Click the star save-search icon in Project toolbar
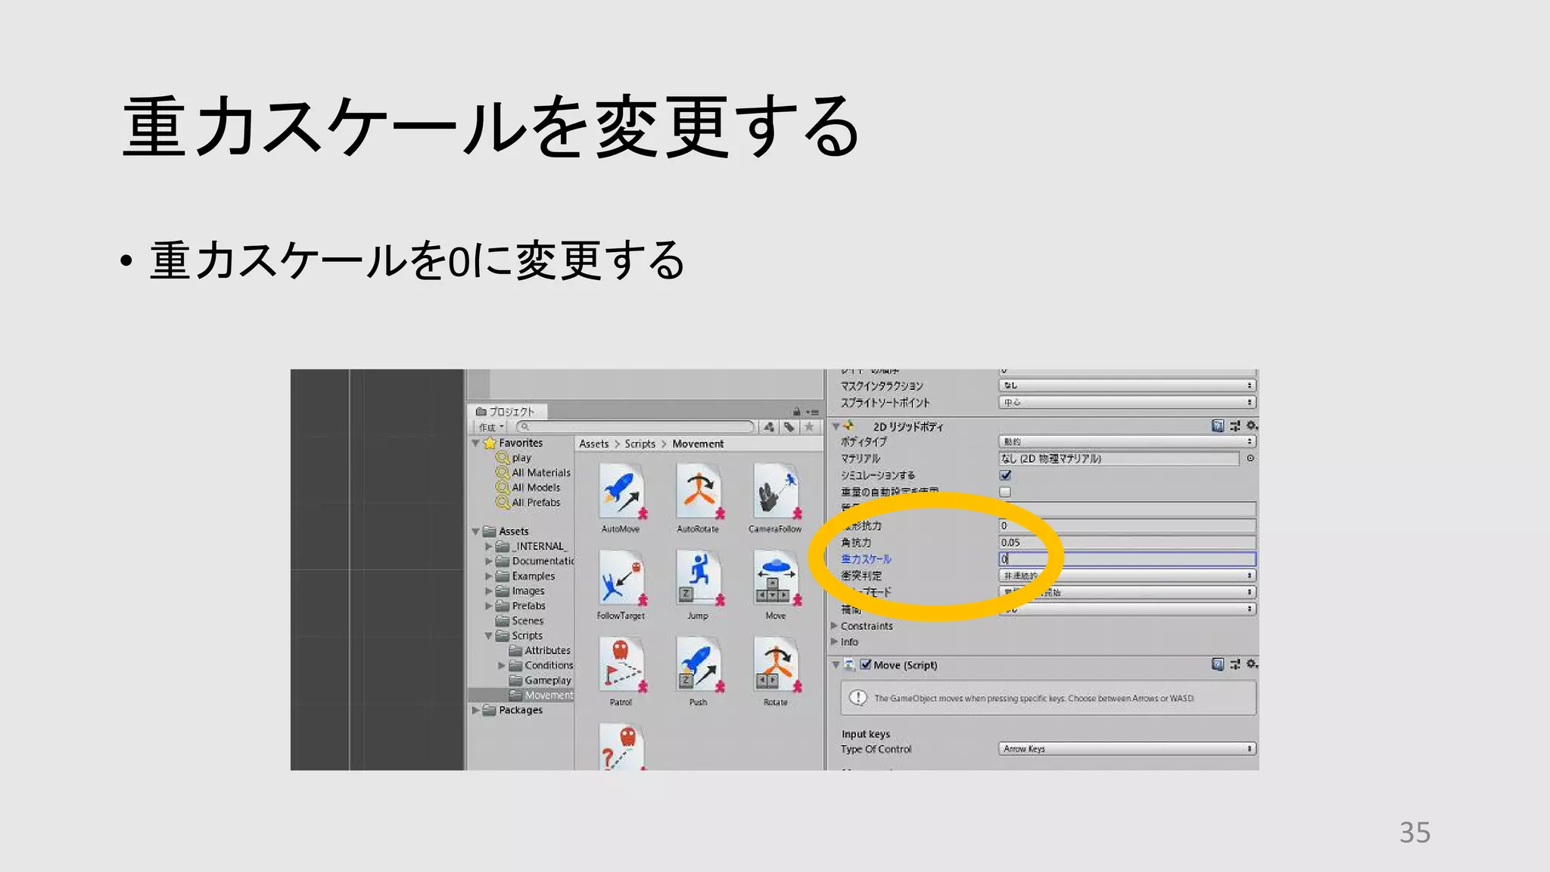The width and height of the screenshot is (1550, 872). [x=809, y=427]
